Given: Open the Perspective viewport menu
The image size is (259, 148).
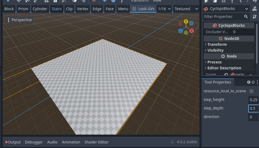Looking at the screenshot, I should point(20,20).
